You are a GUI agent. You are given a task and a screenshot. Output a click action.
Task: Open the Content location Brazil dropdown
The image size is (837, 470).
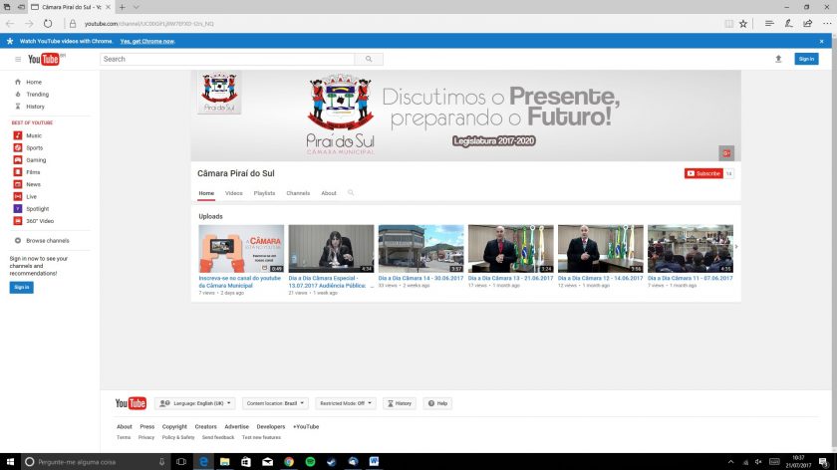tap(275, 403)
